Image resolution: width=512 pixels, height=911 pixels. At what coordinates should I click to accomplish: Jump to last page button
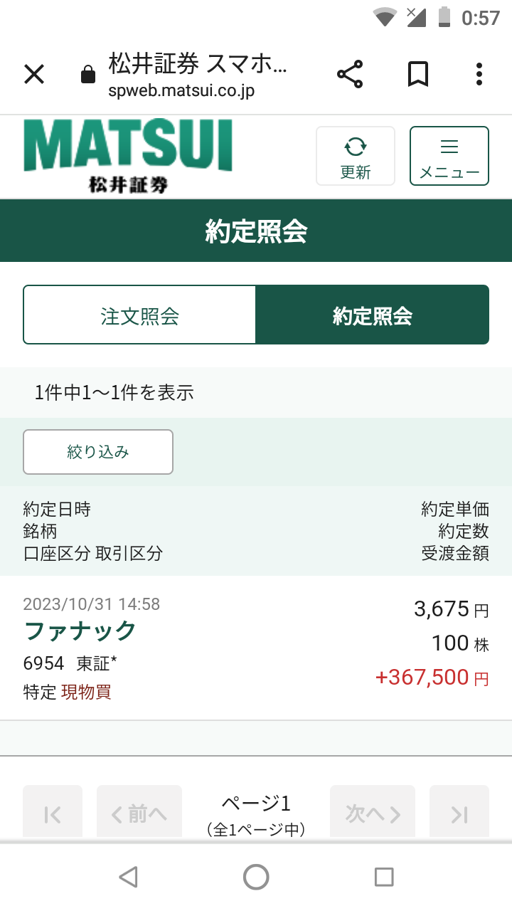[x=459, y=813]
